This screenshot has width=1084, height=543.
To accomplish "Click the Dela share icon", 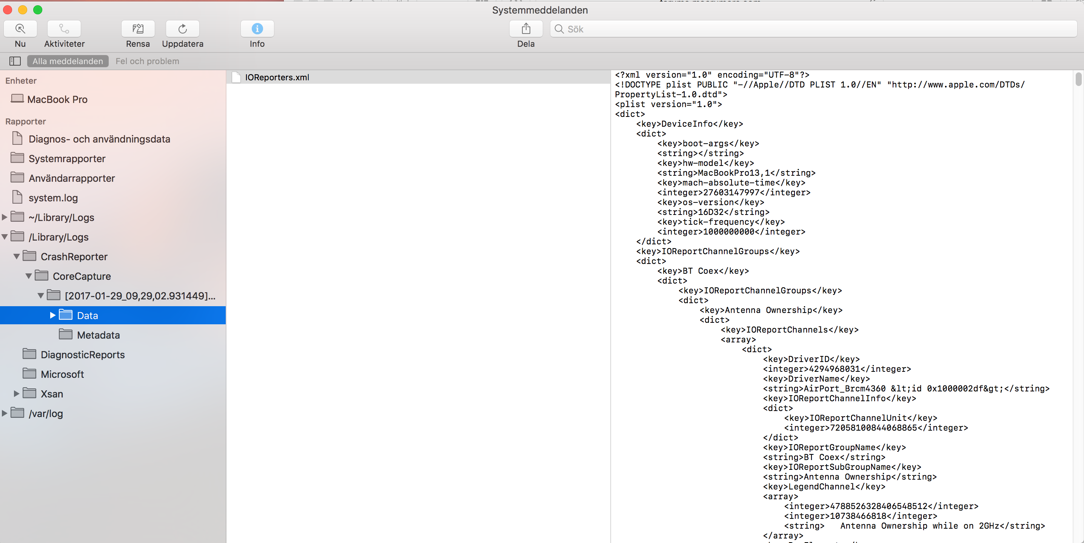I will point(526,29).
